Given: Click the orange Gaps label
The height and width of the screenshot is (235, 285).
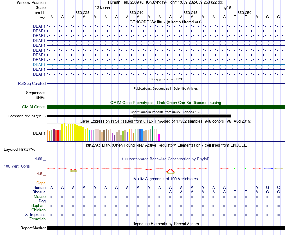Looking at the screenshot, I should tap(41, 183).
